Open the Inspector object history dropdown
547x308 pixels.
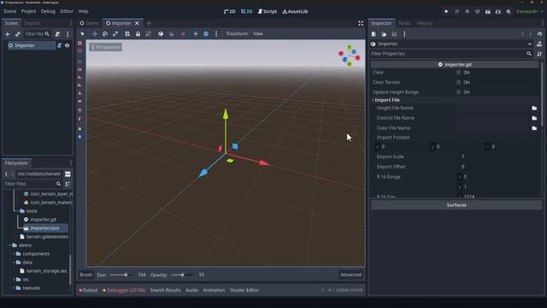(x=539, y=34)
